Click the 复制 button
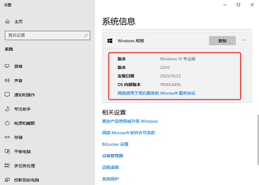Screen dimensions: 259x185 point(222,40)
